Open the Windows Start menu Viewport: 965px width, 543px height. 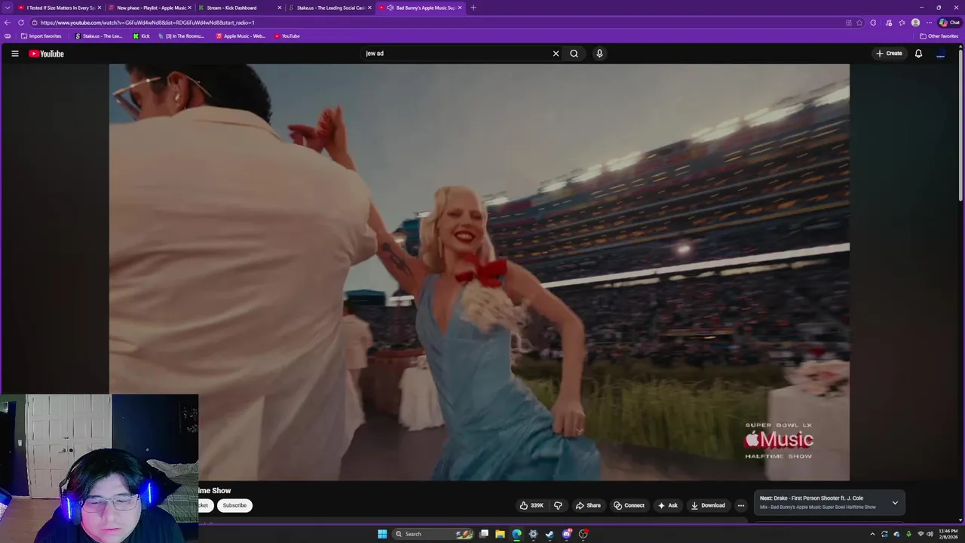[382, 534]
